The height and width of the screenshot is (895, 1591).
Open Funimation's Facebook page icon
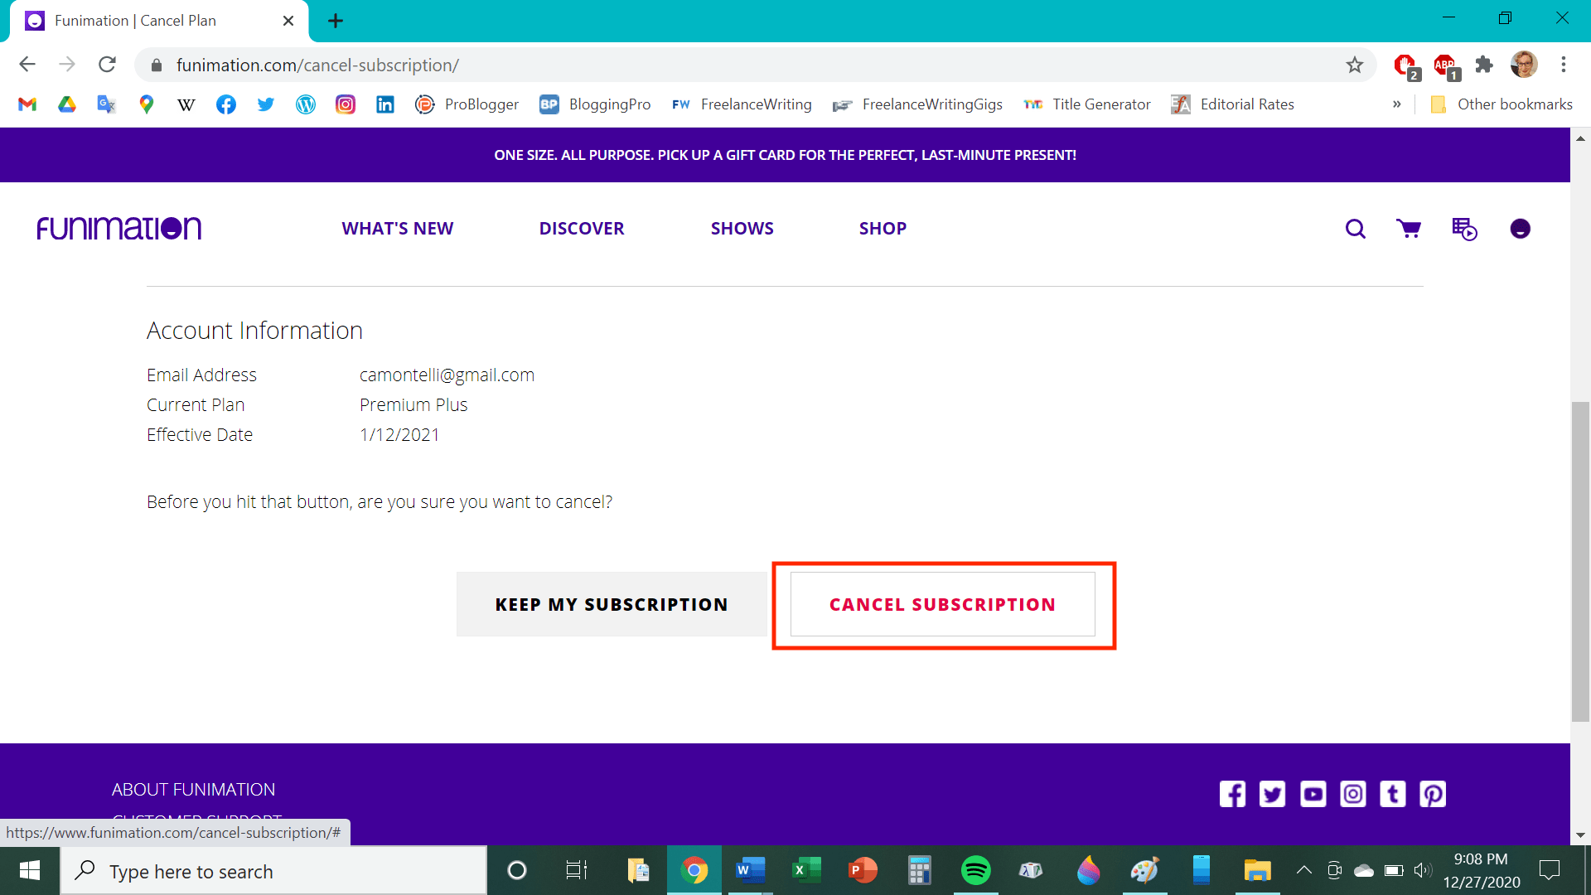click(1232, 794)
